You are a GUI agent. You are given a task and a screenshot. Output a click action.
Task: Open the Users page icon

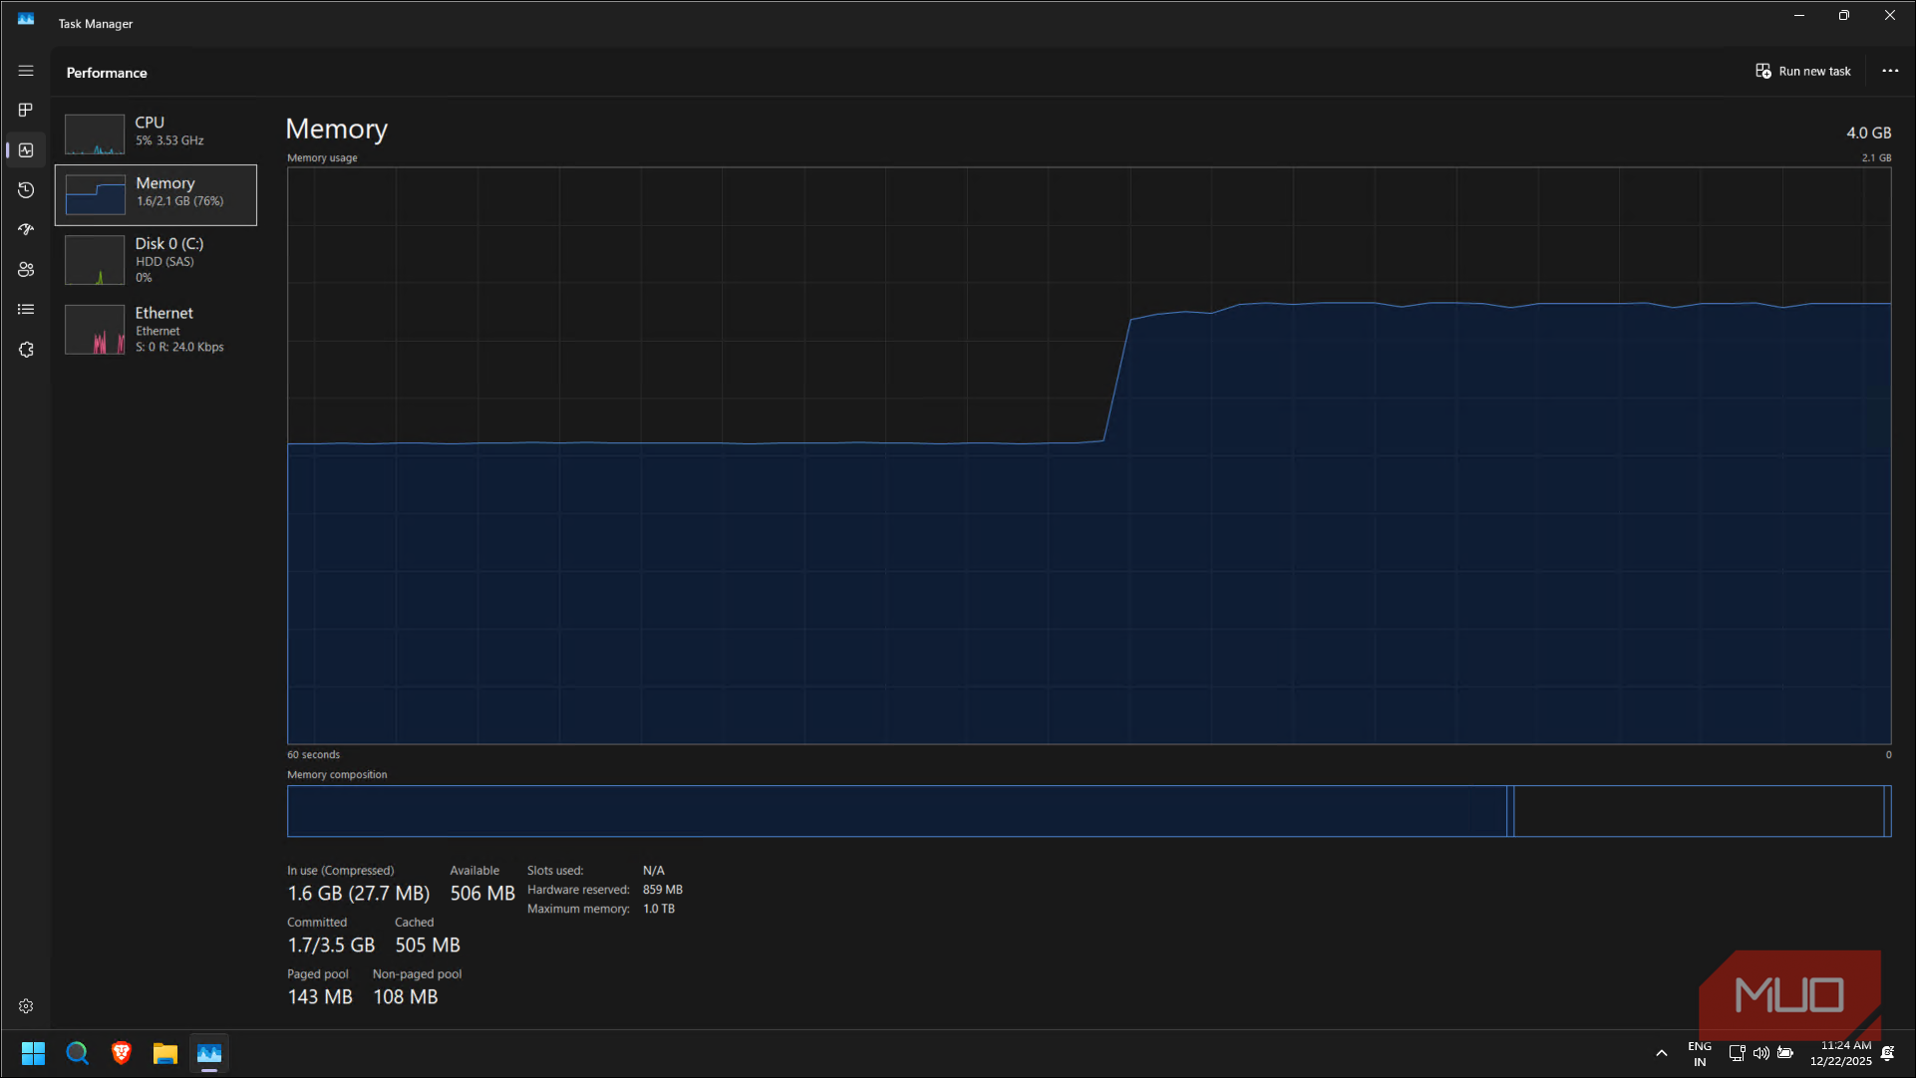[26, 269]
